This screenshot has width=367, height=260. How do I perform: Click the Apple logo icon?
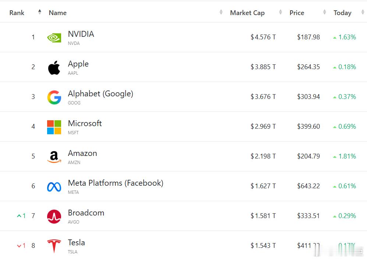tap(54, 67)
